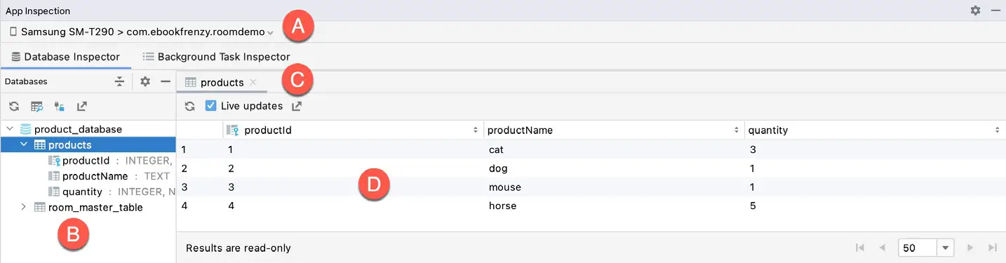Open new query tab icon

pyautogui.click(x=37, y=107)
